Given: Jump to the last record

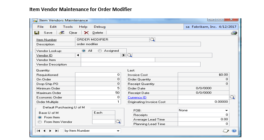Looking at the screenshot, I should (57, 131).
